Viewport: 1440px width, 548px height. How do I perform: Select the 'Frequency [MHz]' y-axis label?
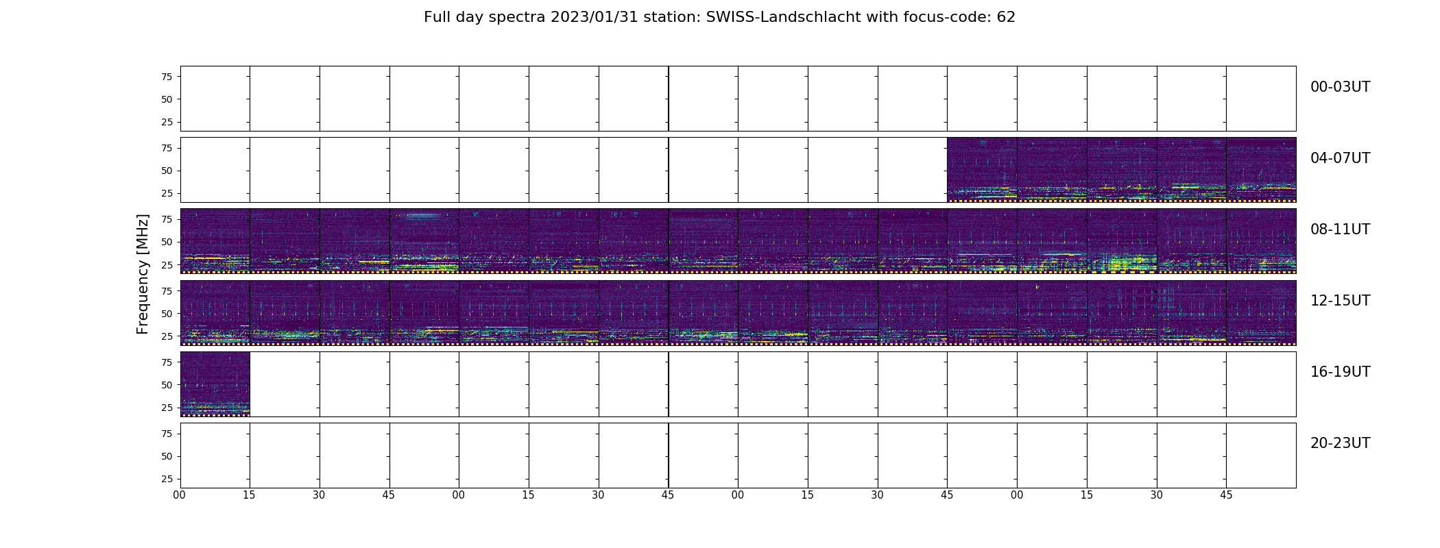[143, 274]
